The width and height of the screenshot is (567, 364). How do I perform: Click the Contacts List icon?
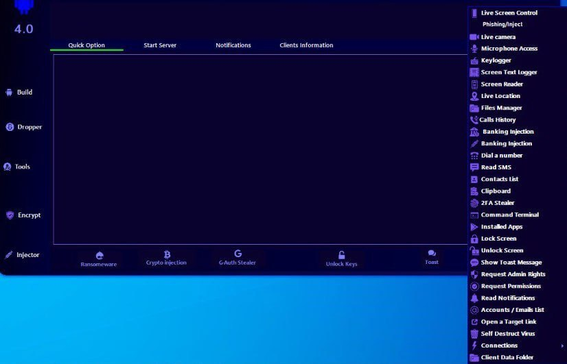point(474,180)
